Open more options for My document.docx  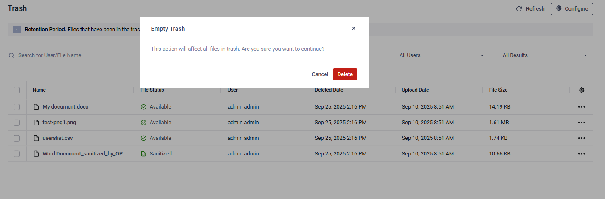[582, 107]
